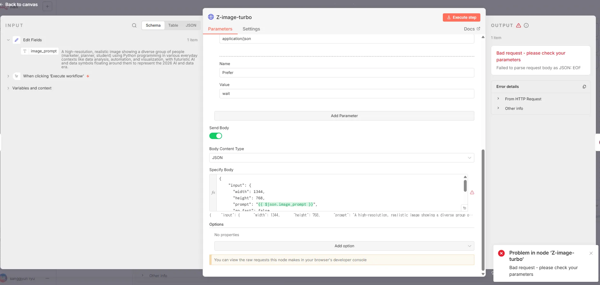Click the body editor scrollbar thumb
The height and width of the screenshot is (285, 600).
465,186
